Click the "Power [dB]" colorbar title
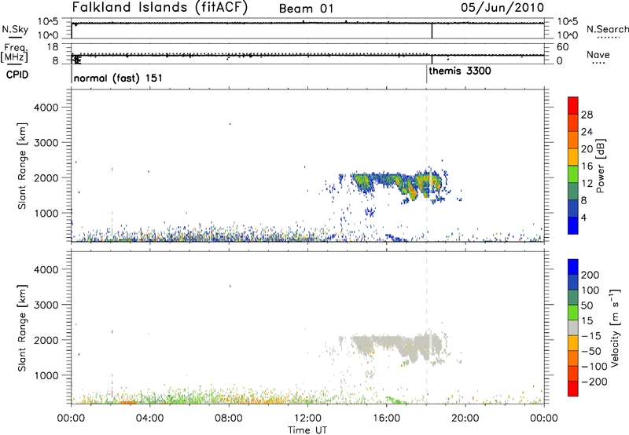The image size is (629, 435). [x=601, y=166]
